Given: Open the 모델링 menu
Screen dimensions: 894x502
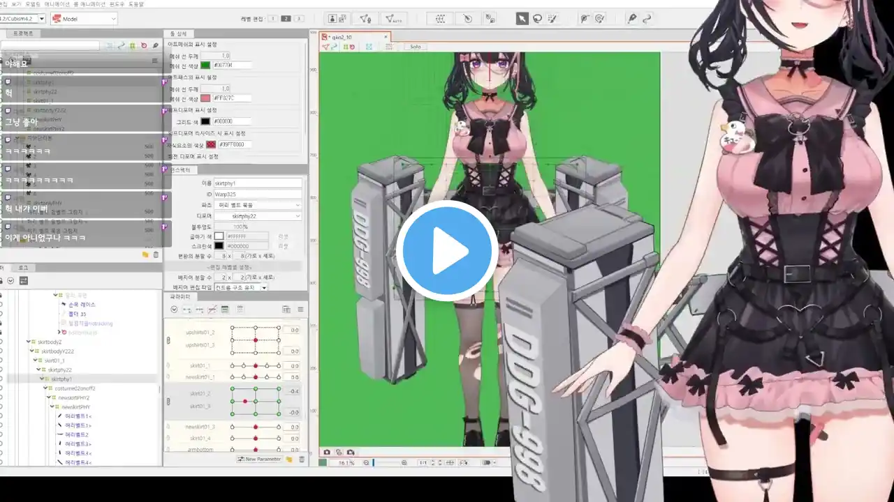Looking at the screenshot, I should (x=32, y=4).
